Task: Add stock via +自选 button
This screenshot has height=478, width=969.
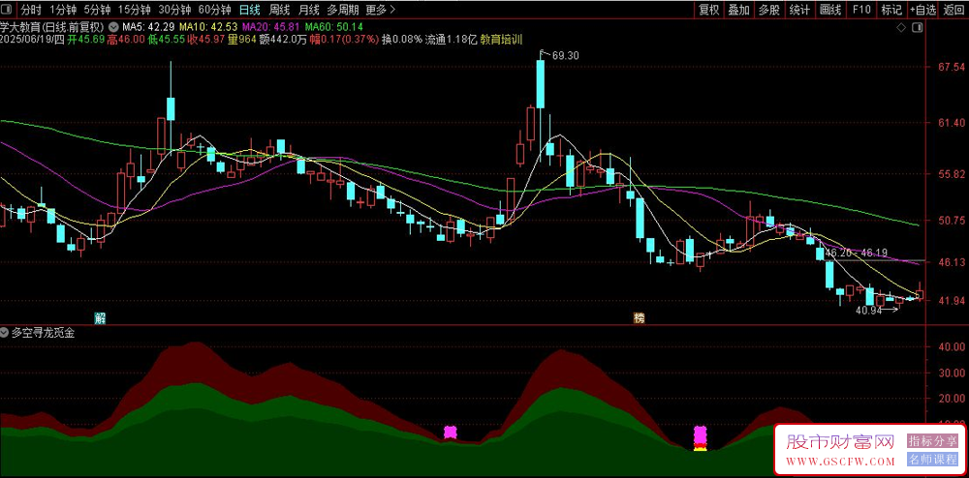Action: click(x=922, y=10)
